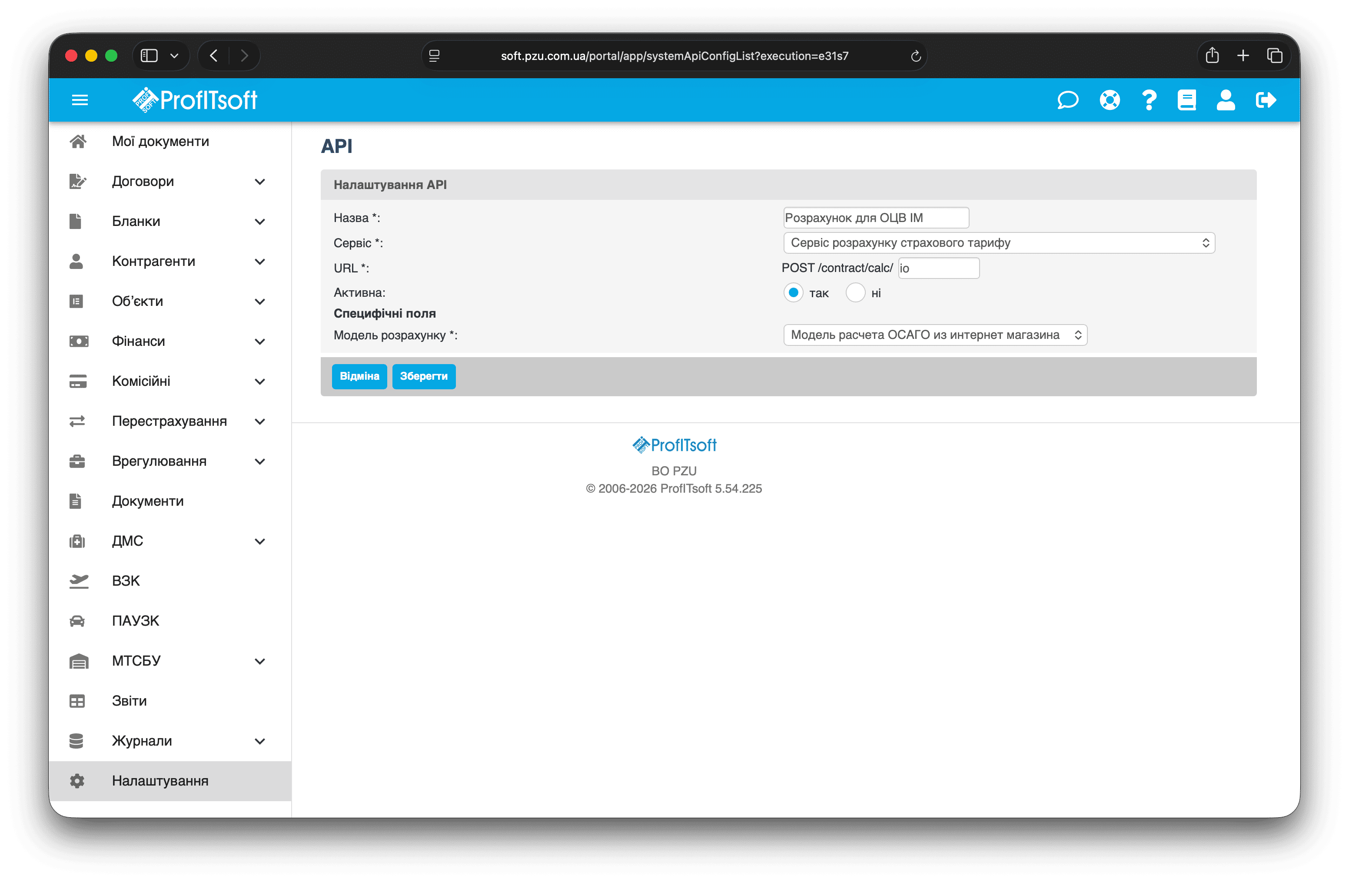Screen dimensions: 1349x882
Task: Open the Сервіс dropdown list
Action: point(999,243)
